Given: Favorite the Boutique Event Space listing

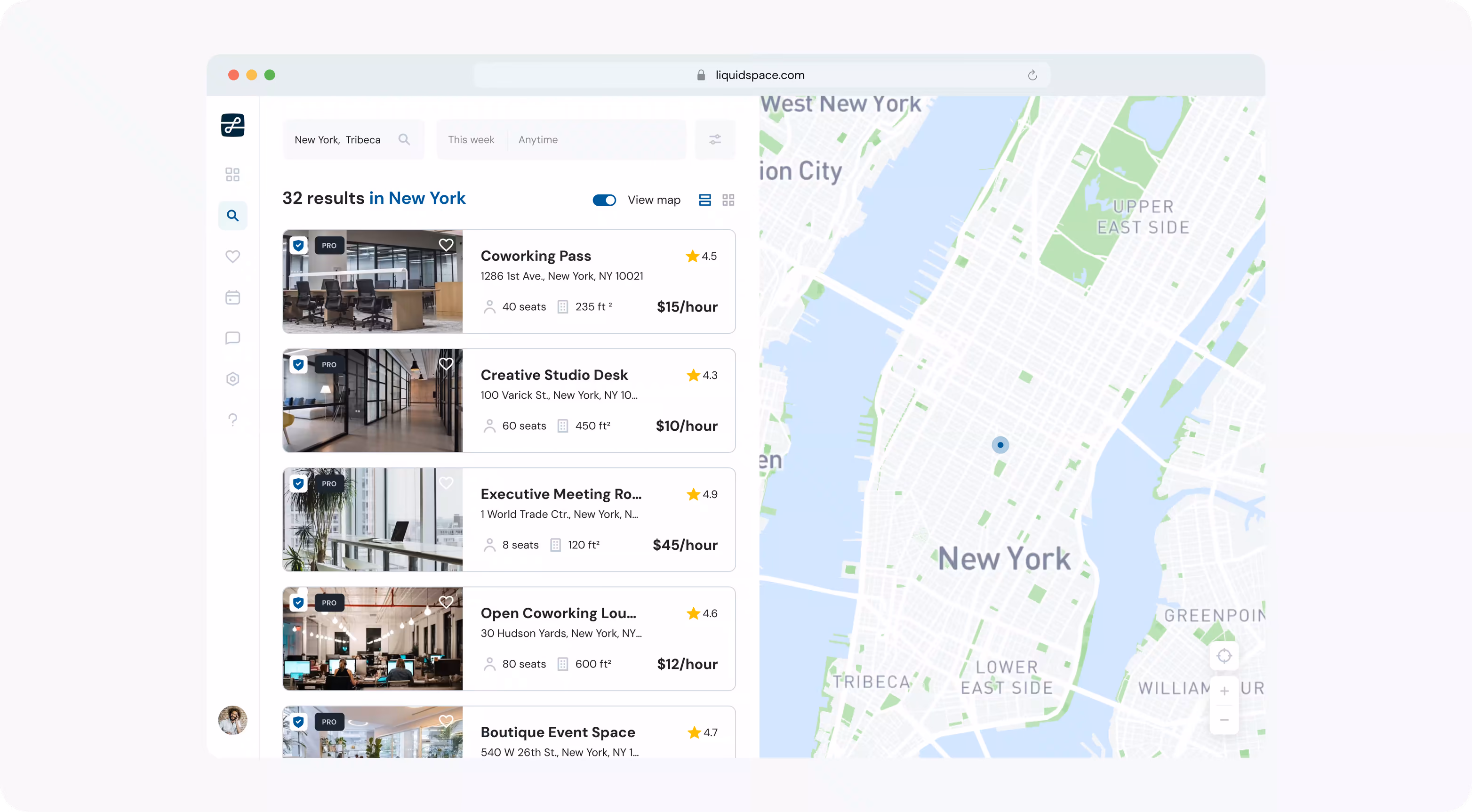Looking at the screenshot, I should point(446,721).
